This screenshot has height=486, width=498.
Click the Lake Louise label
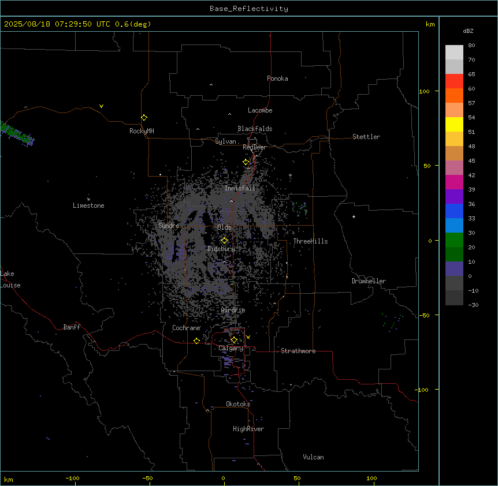[10, 279]
